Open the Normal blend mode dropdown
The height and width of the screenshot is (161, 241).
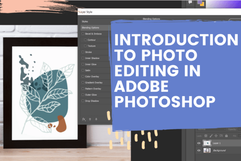tap(211, 129)
